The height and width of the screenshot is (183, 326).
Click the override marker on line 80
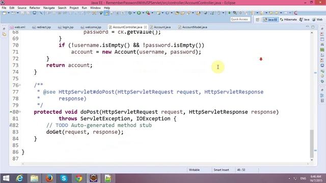pyautogui.click(x=11, y=112)
